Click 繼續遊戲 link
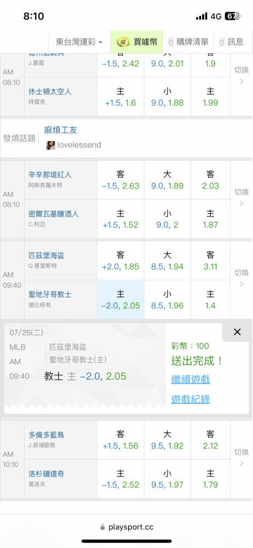Image resolution: width=253 pixels, height=548 pixels. [x=191, y=379]
